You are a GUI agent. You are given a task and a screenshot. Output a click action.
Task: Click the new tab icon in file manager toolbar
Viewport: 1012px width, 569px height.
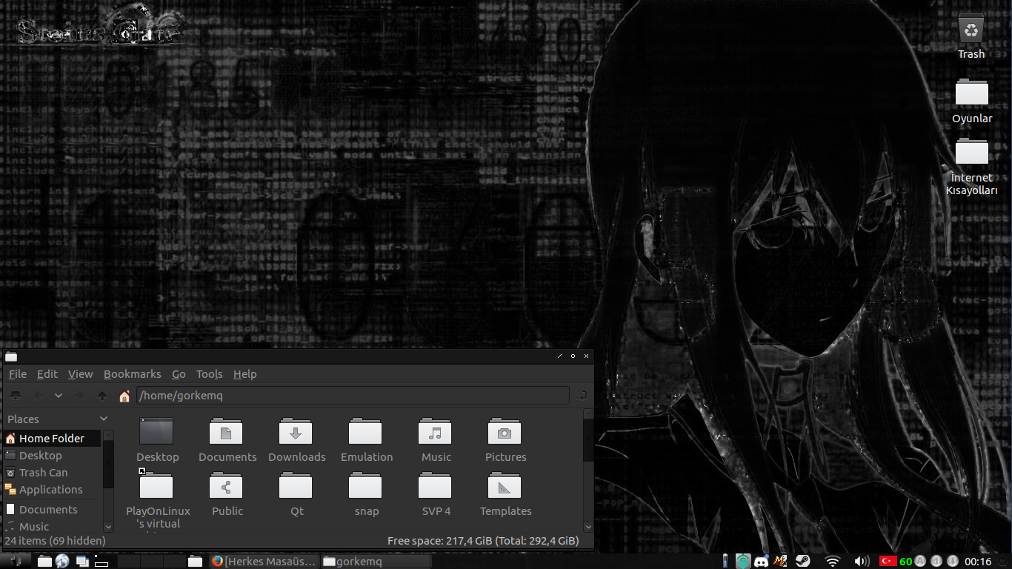click(16, 396)
